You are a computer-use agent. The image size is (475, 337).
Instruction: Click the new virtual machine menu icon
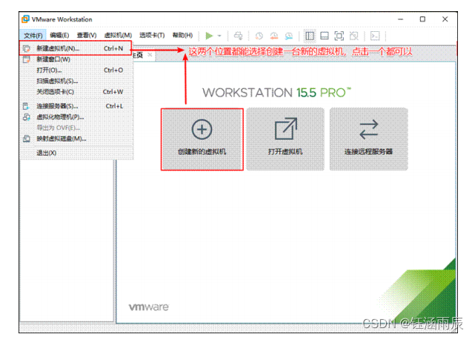[27, 48]
